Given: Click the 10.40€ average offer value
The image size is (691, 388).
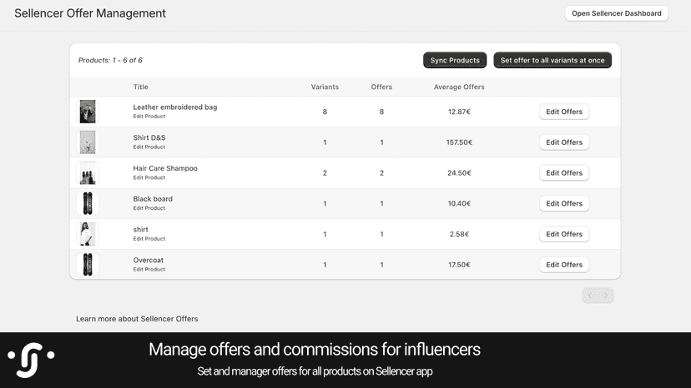Looking at the screenshot, I should 459,203.
